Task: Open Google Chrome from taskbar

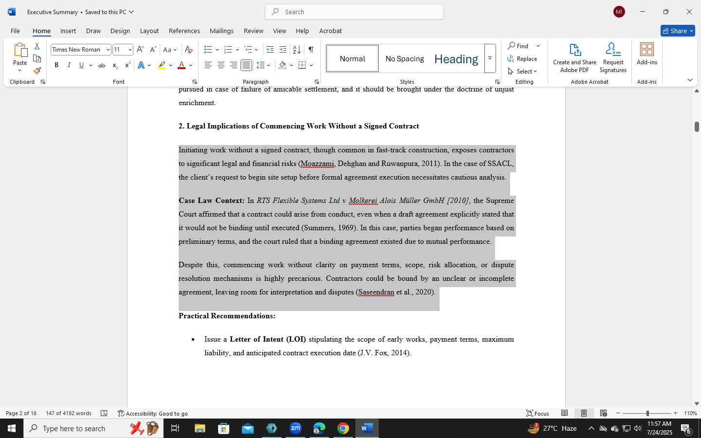Action: (343, 428)
